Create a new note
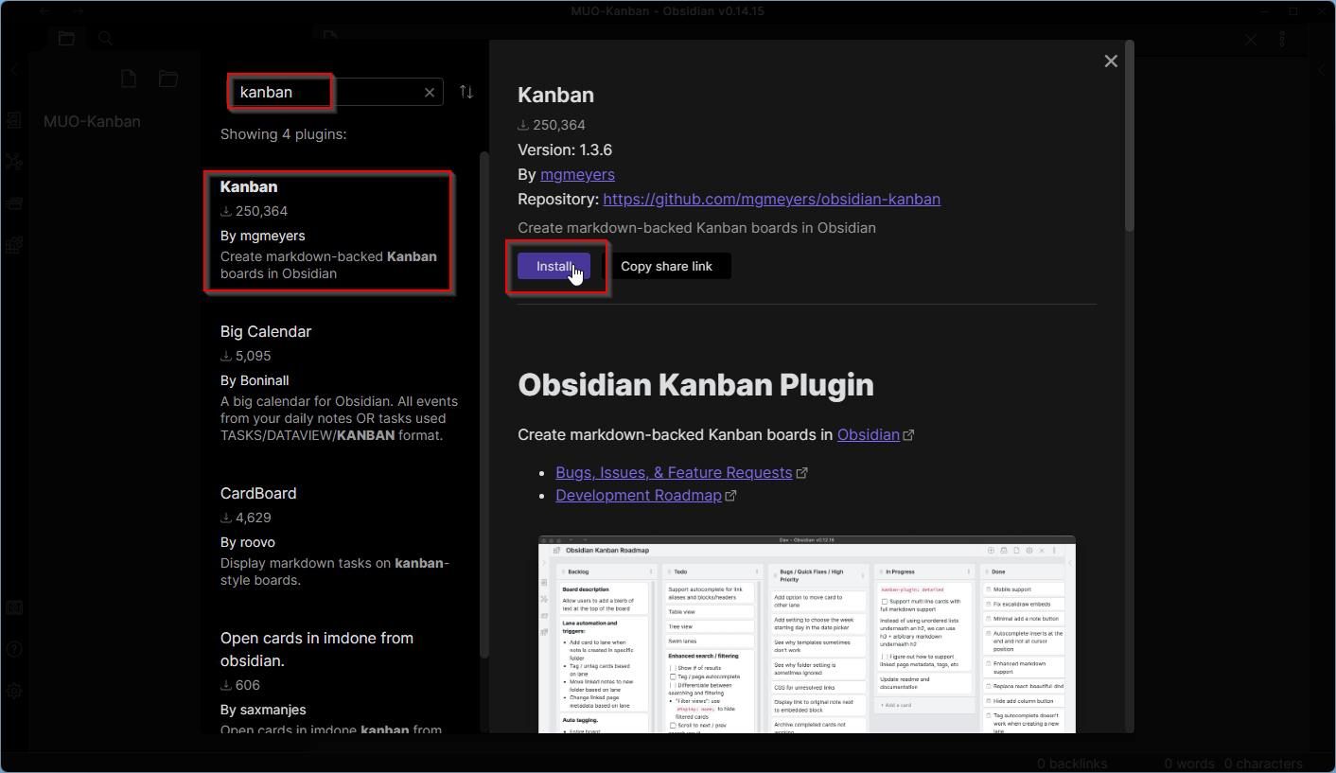The width and height of the screenshot is (1336, 773). click(128, 79)
